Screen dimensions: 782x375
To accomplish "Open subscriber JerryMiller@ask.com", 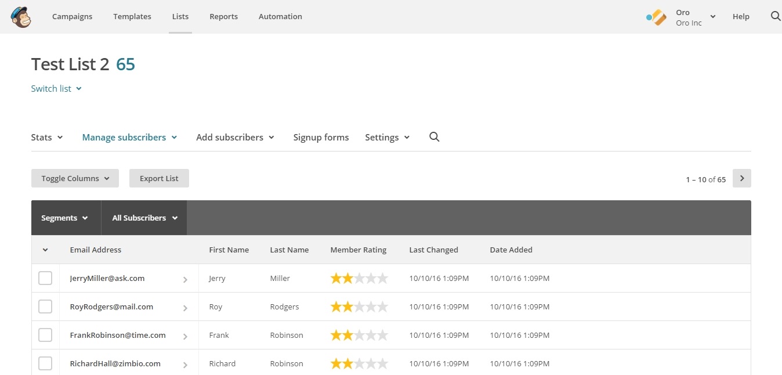I will click(x=107, y=278).
